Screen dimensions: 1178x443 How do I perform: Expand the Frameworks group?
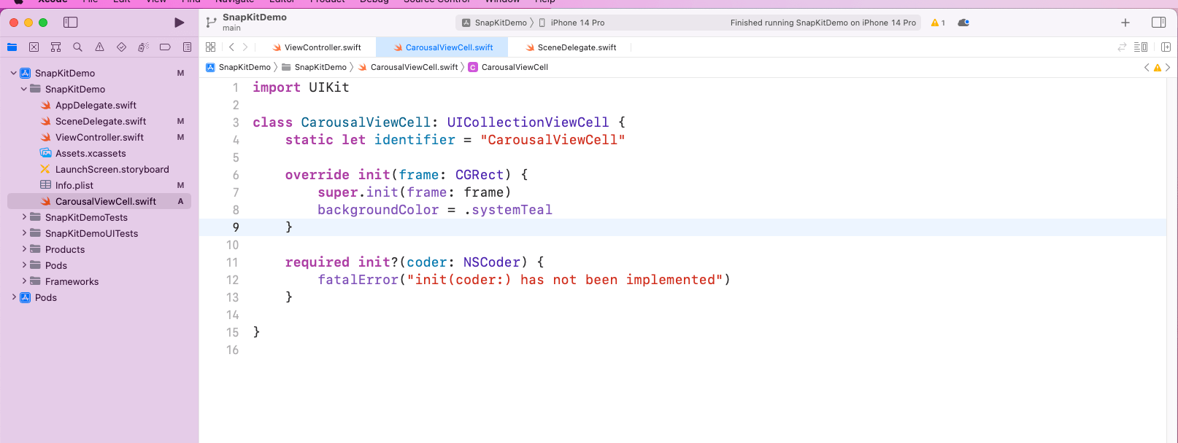click(x=24, y=281)
